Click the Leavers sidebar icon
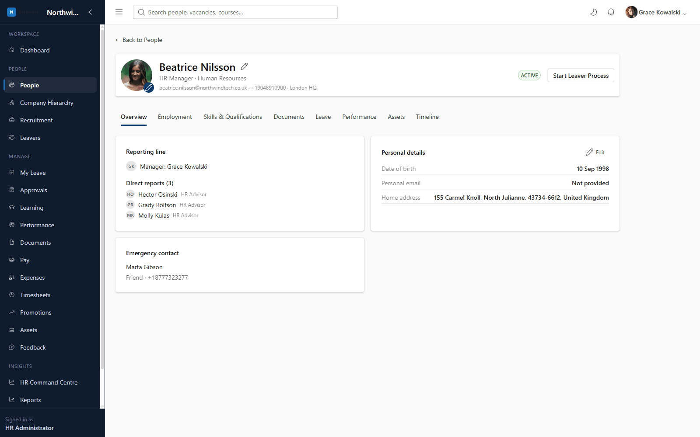This screenshot has width=700, height=437. [x=12, y=137]
